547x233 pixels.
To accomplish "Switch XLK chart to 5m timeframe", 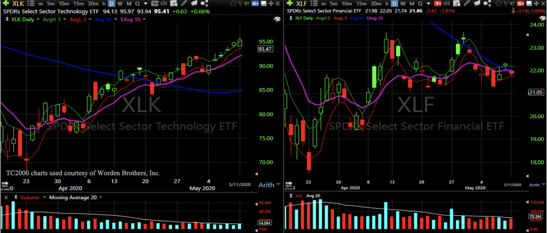I will (x=51, y=4).
